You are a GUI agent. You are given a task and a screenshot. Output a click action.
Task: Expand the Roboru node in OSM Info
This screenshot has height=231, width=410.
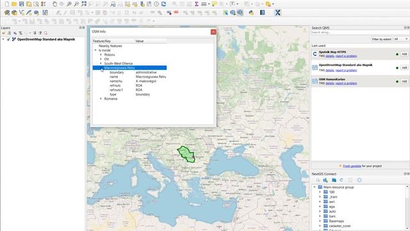[x=101, y=55]
